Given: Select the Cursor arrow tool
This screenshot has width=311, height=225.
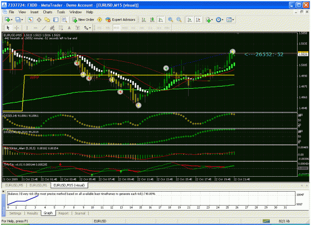Looking at the screenshot, I should click(8, 28).
